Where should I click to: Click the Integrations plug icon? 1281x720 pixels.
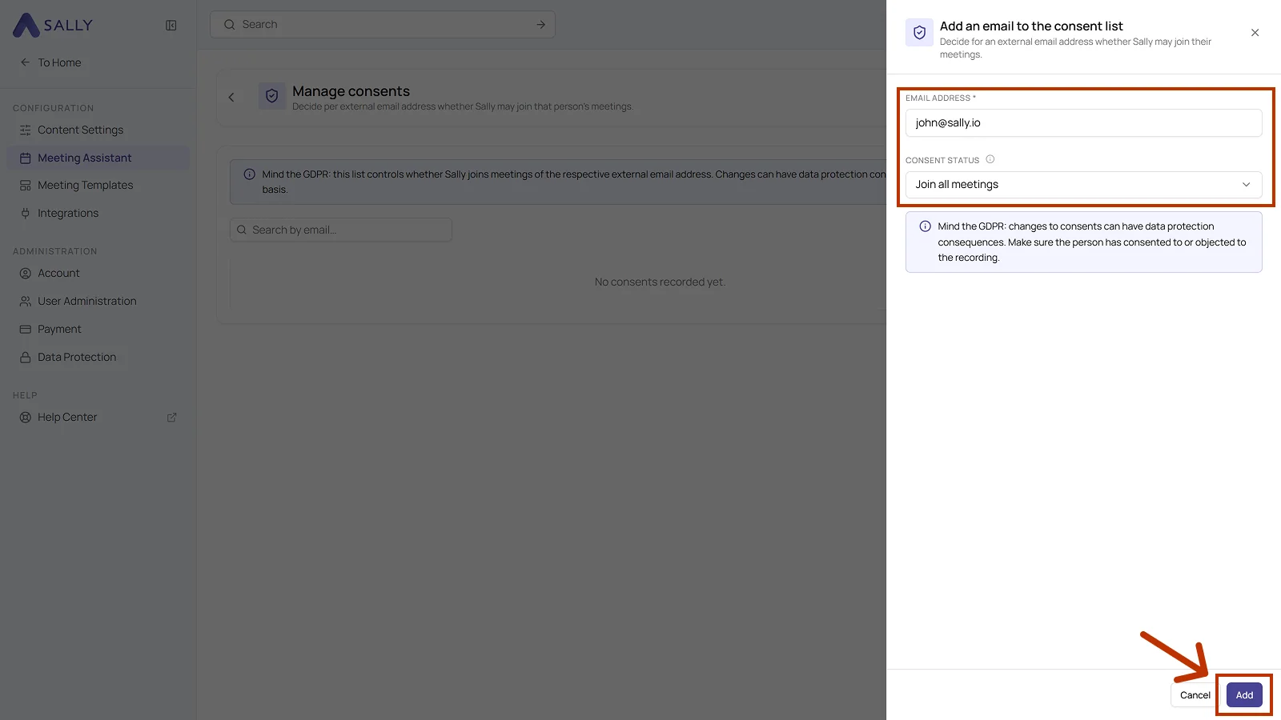pos(25,213)
